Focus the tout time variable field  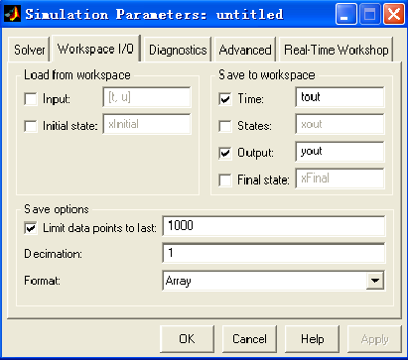340,97
